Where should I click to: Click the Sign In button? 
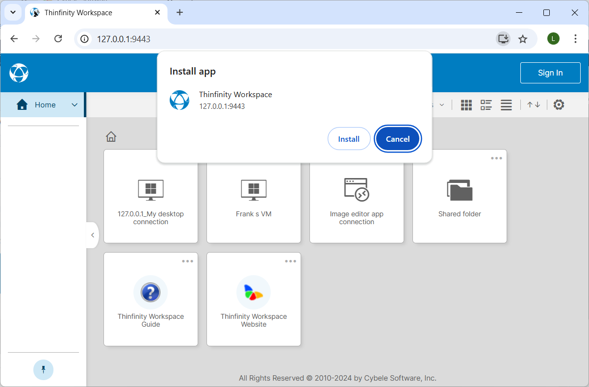(x=550, y=73)
